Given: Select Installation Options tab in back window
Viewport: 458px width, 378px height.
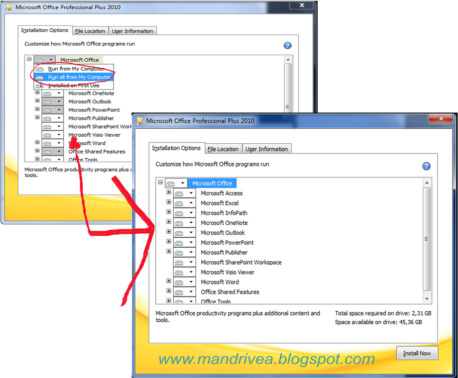Looking at the screenshot, I should 44,30.
